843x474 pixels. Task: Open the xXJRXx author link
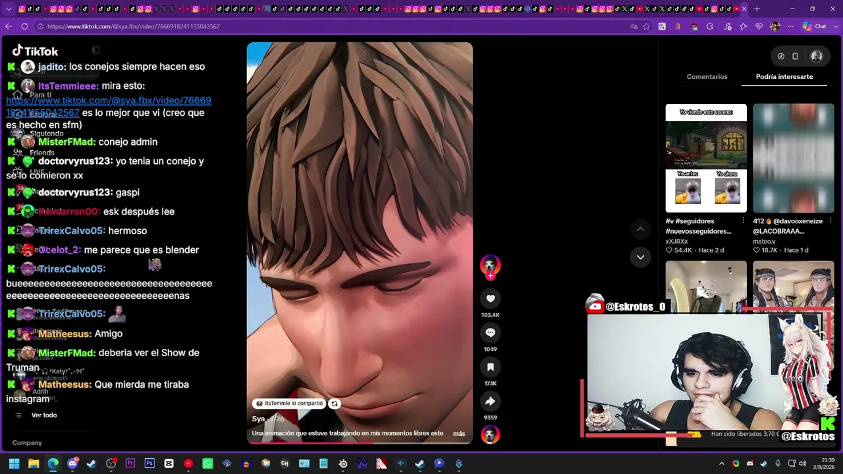point(676,242)
